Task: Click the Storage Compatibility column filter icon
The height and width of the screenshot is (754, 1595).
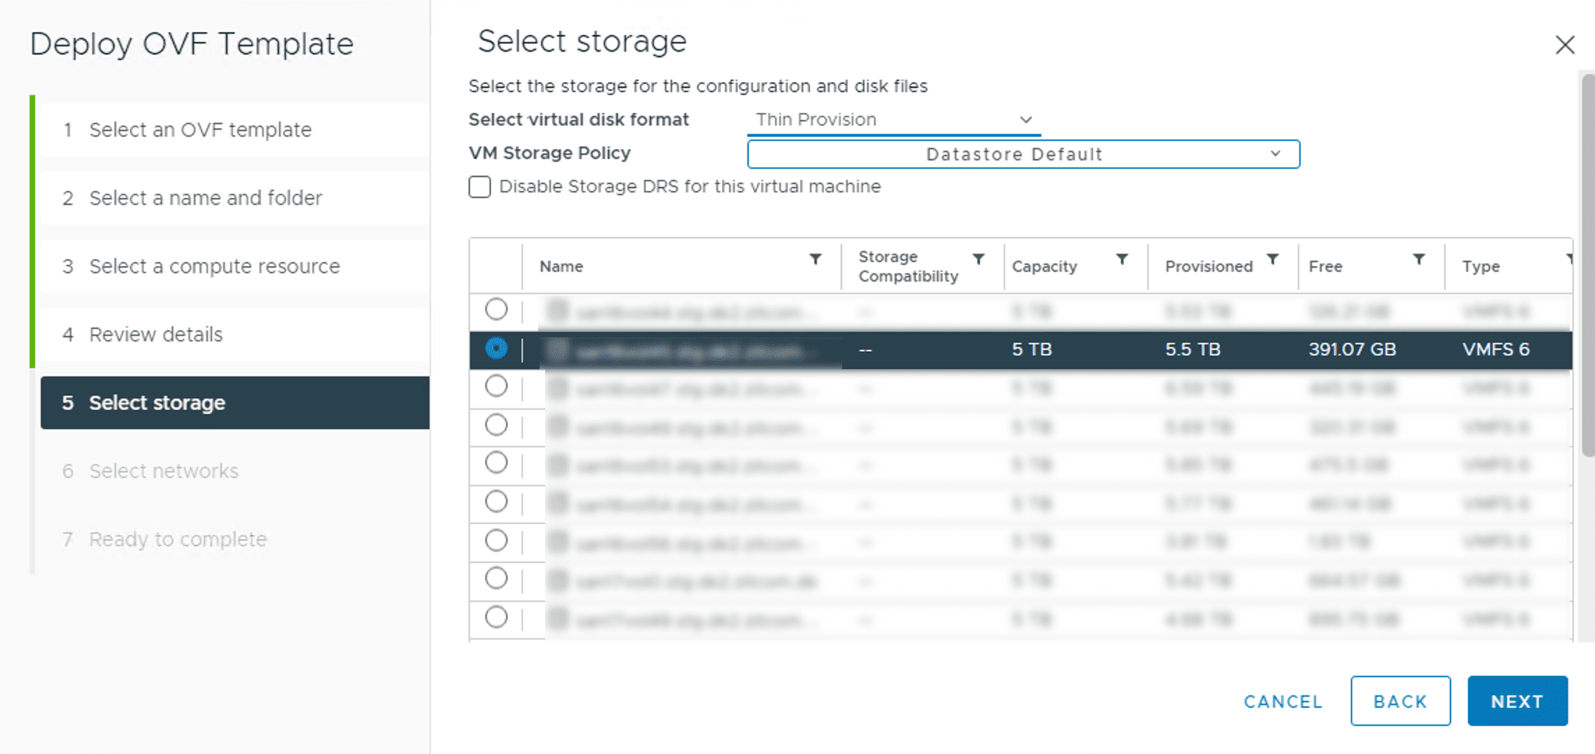Action: pyautogui.click(x=979, y=259)
